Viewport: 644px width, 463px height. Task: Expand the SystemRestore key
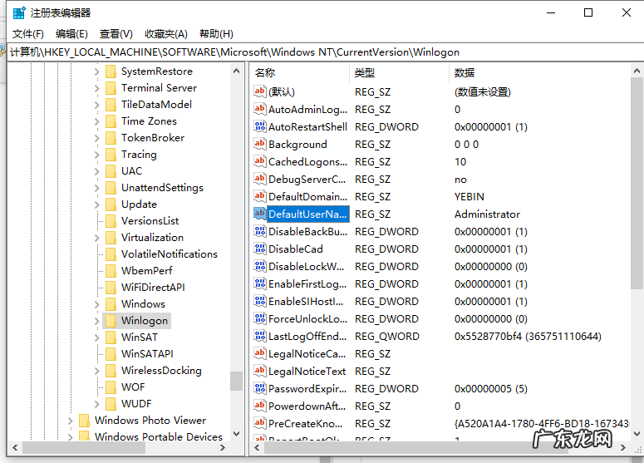(x=96, y=71)
